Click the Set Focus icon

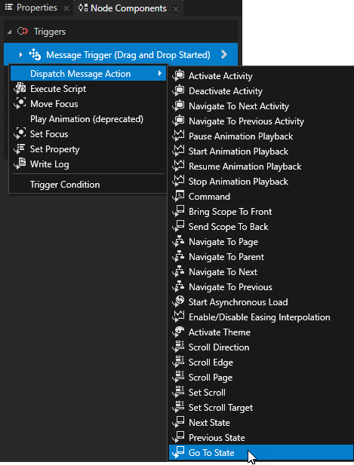tap(20, 134)
